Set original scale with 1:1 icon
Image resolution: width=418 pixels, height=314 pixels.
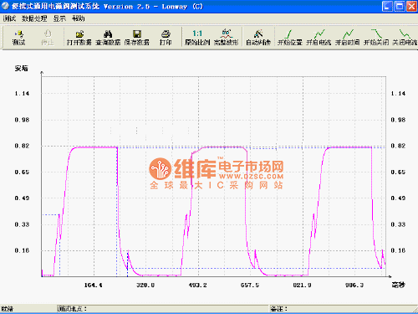(197, 38)
